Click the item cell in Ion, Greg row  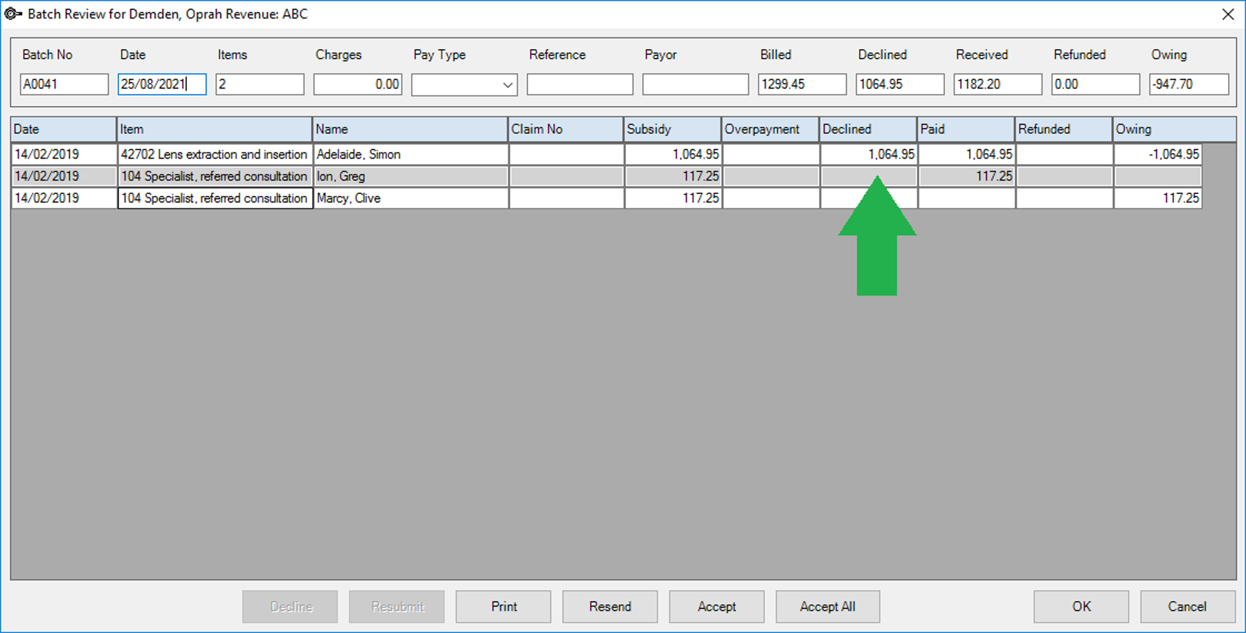tap(215, 177)
